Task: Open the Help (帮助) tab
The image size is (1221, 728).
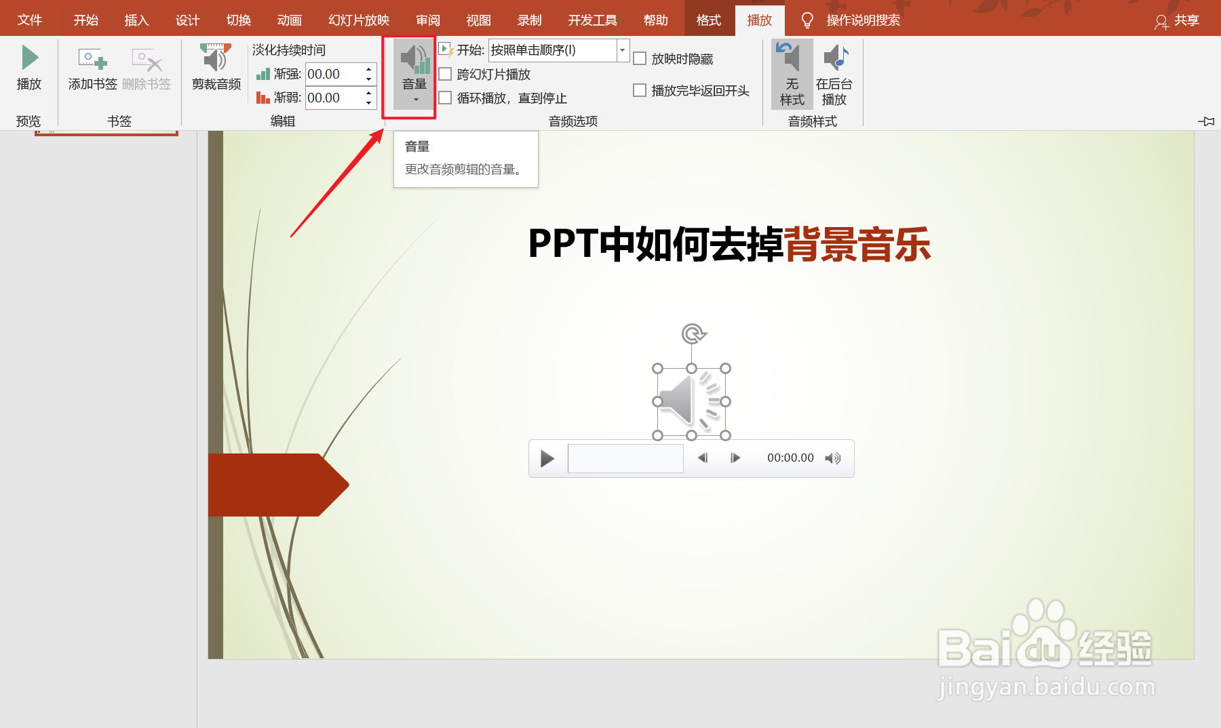Action: click(x=656, y=20)
